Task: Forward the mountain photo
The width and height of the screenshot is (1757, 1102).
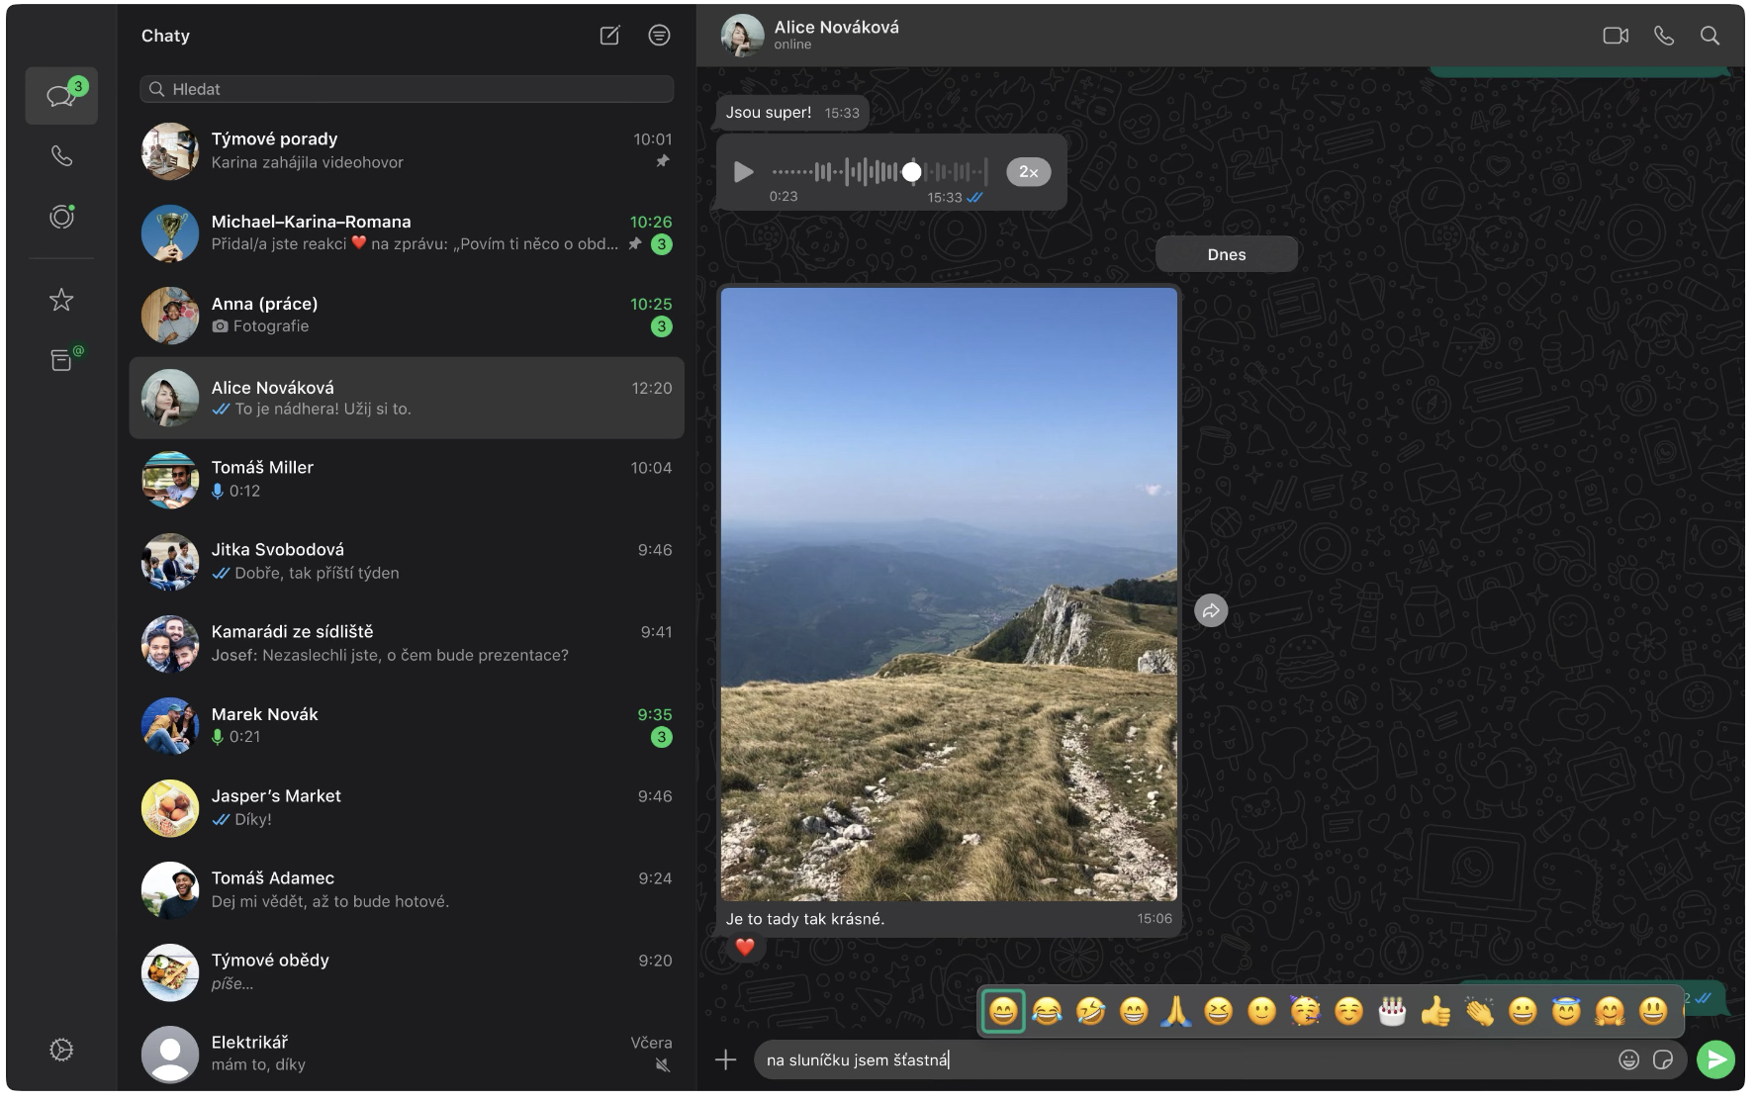Action: (x=1211, y=610)
